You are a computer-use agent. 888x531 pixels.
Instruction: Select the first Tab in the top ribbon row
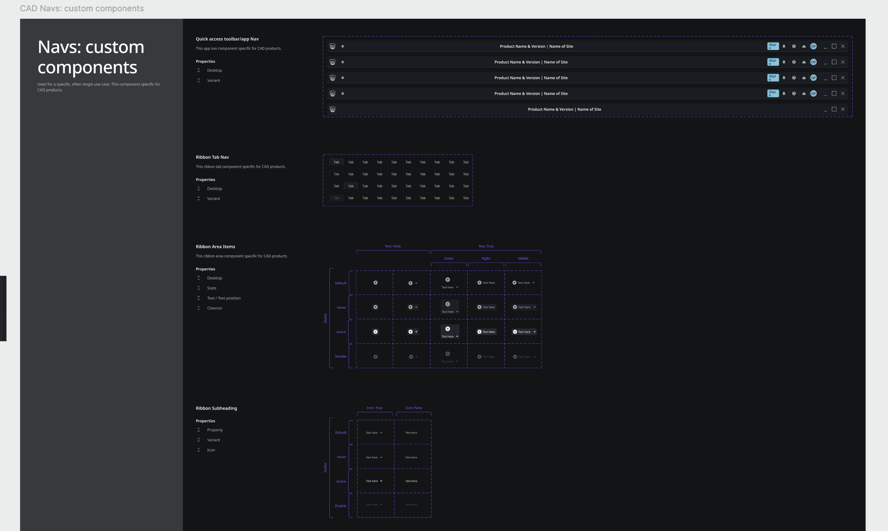[336, 162]
